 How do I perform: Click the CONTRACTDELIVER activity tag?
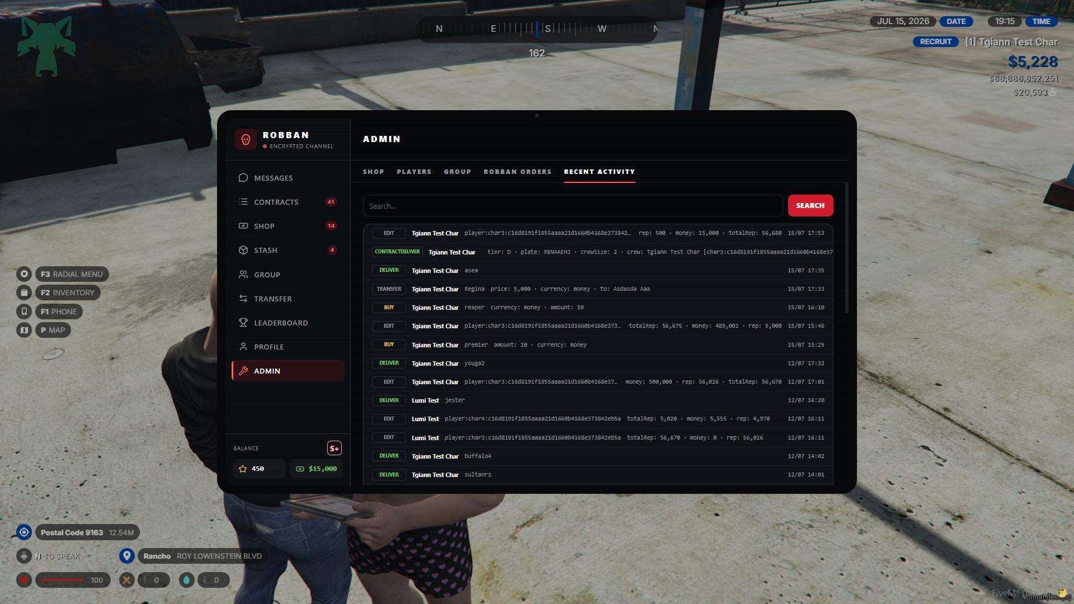397,252
